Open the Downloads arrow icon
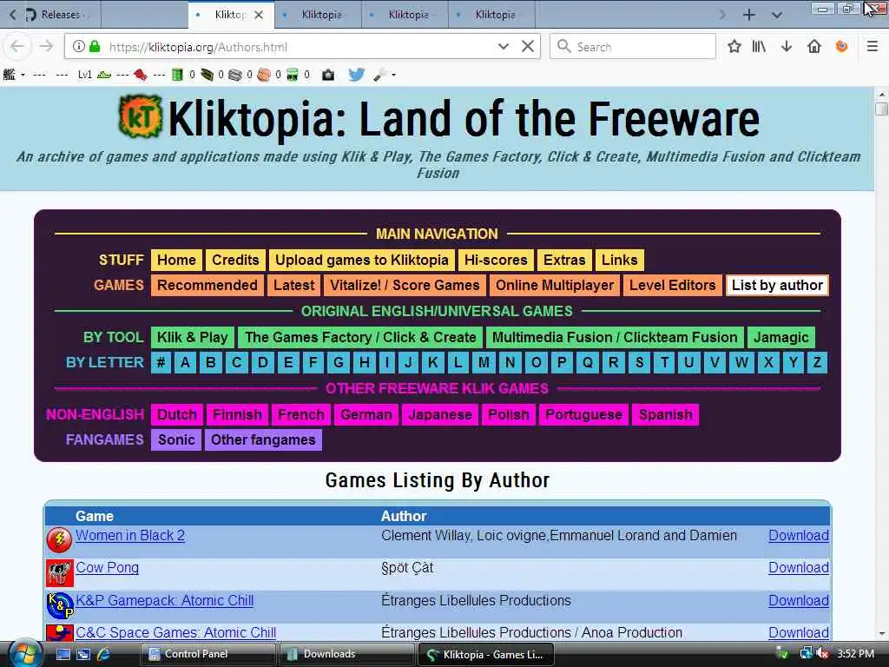The width and height of the screenshot is (889, 667). click(787, 47)
